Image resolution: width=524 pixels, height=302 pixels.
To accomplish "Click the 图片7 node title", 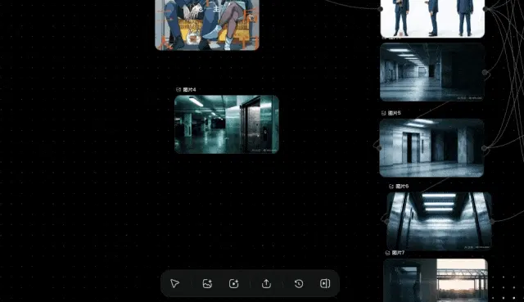I will click(x=399, y=253).
